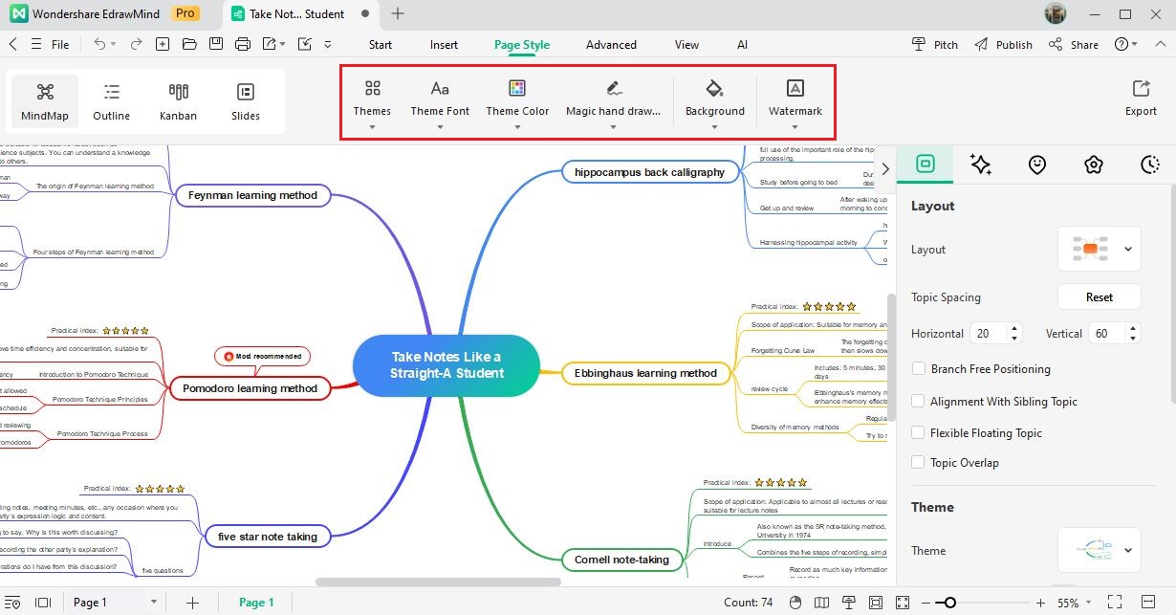
Task: Open Theme Font options
Action: coord(440,101)
